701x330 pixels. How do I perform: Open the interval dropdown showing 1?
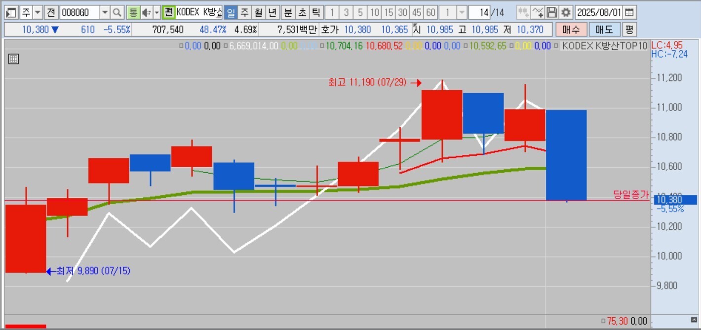462,12
